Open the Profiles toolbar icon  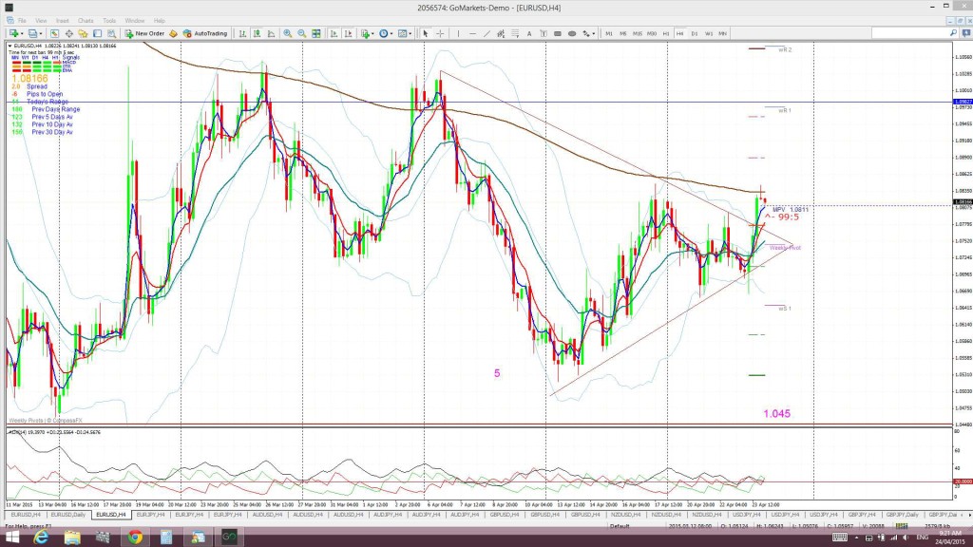(33, 33)
